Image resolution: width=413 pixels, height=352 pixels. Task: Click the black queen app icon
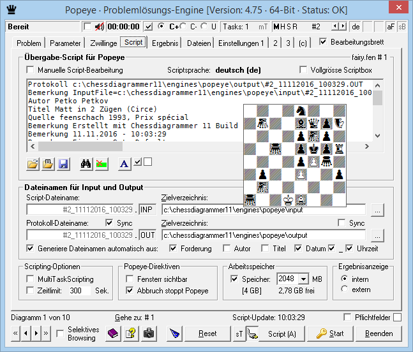[x=11, y=10]
